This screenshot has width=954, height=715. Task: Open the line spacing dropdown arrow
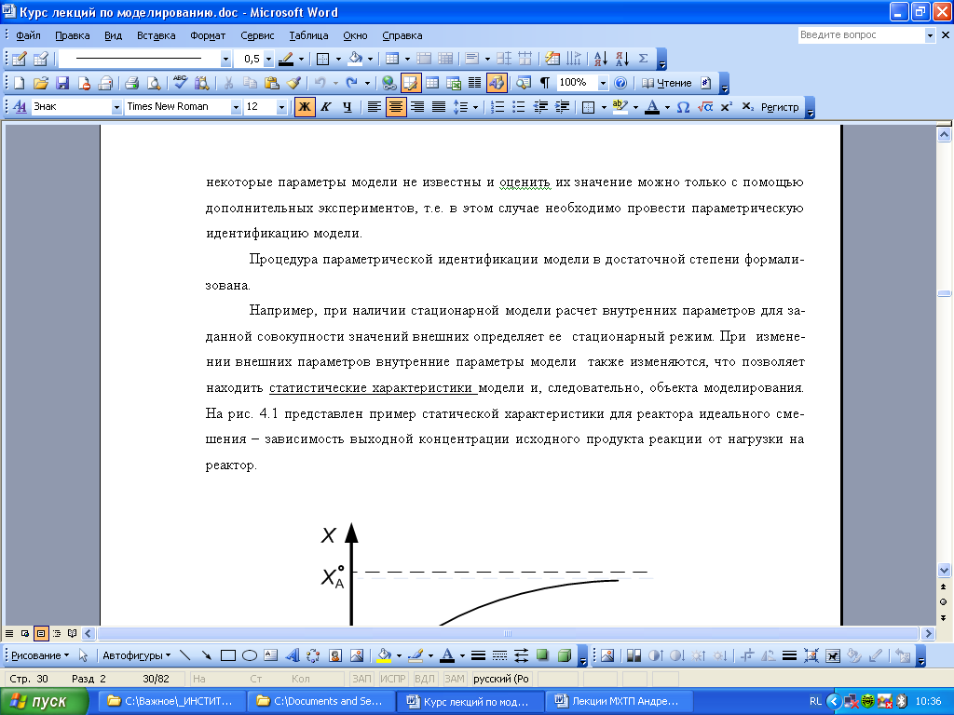[475, 107]
